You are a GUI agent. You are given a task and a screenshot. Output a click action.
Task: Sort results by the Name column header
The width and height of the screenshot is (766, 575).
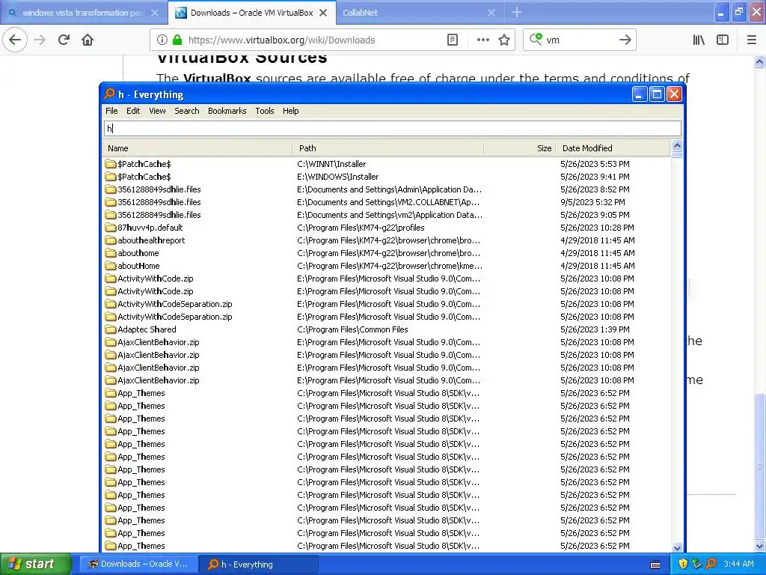tap(197, 148)
